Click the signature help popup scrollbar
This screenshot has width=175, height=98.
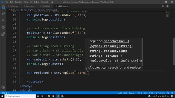142,52
